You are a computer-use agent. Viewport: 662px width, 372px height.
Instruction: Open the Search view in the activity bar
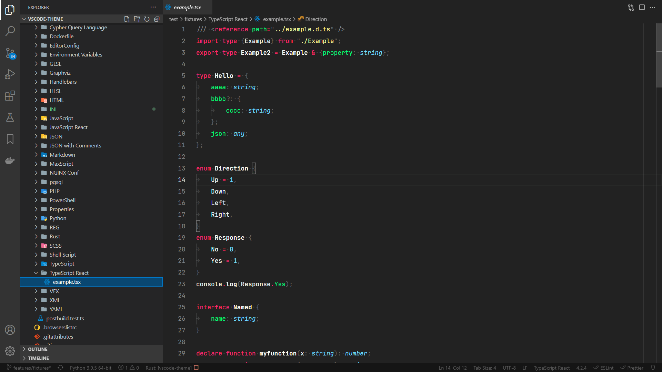click(10, 31)
